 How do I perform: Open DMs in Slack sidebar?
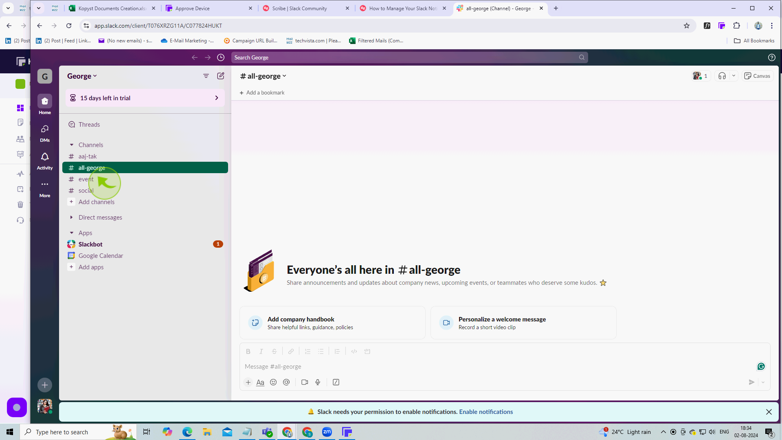(45, 133)
